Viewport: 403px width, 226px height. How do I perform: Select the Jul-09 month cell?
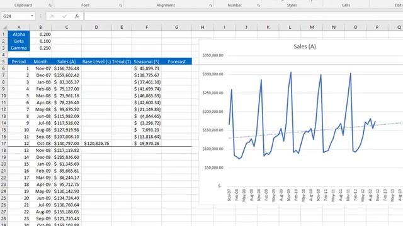pos(40,205)
